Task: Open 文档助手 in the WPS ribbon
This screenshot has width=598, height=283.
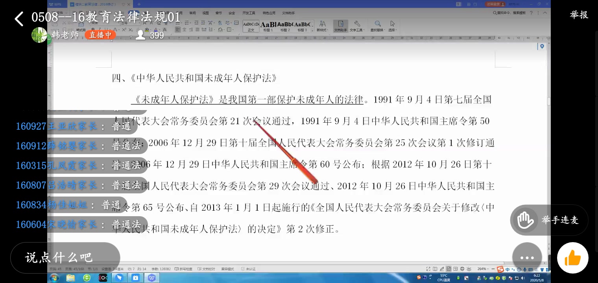Action: [341, 26]
